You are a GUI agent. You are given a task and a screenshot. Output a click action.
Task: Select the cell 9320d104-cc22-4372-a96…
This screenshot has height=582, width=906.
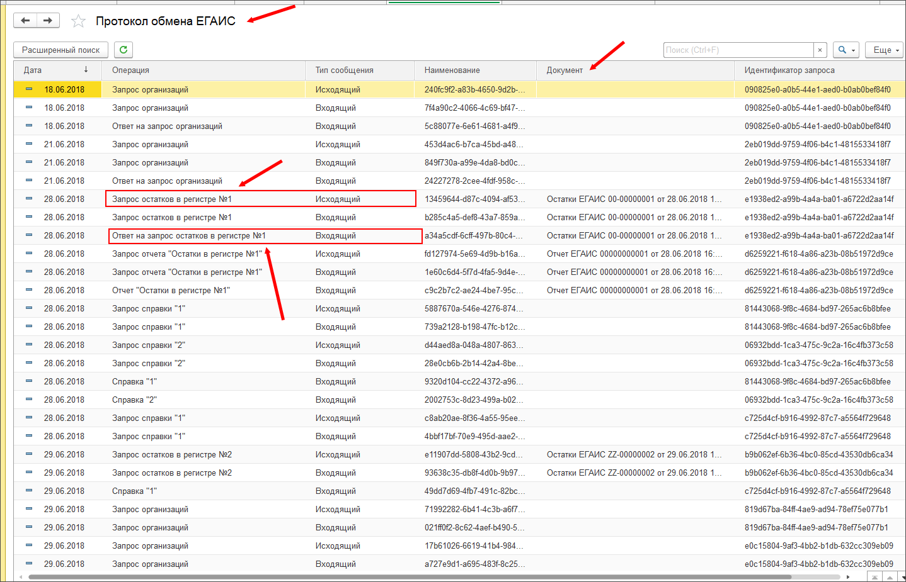coord(475,381)
